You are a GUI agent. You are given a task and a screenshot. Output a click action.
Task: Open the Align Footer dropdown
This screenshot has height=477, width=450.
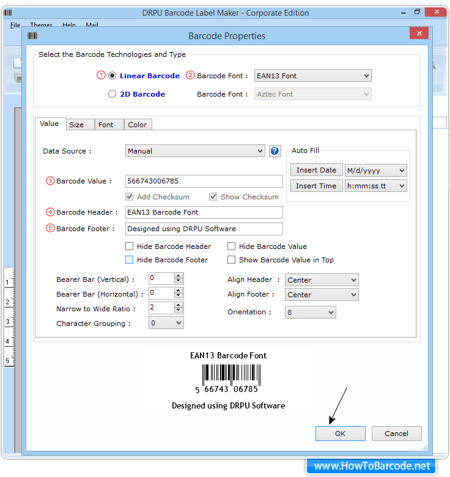(x=322, y=295)
